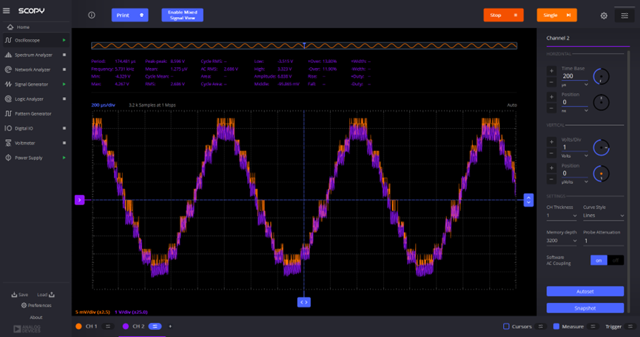The width and height of the screenshot is (640, 337).
Task: Click the Digital IO icon
Action: click(x=8, y=128)
